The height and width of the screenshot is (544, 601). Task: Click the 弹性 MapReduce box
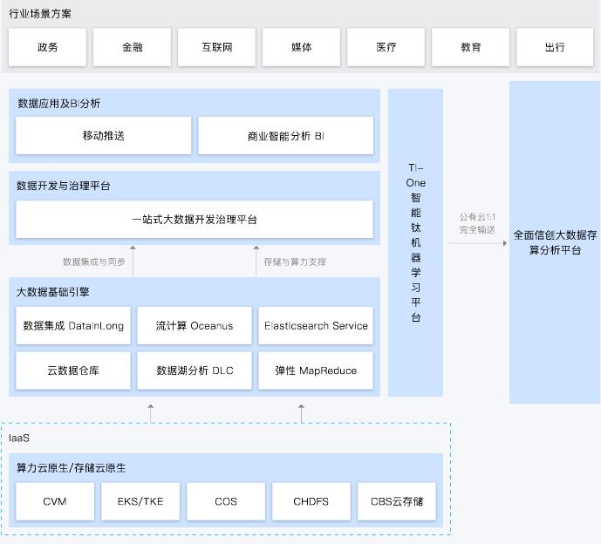click(316, 371)
